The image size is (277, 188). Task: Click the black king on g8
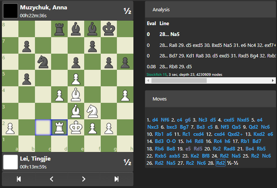[108, 29]
